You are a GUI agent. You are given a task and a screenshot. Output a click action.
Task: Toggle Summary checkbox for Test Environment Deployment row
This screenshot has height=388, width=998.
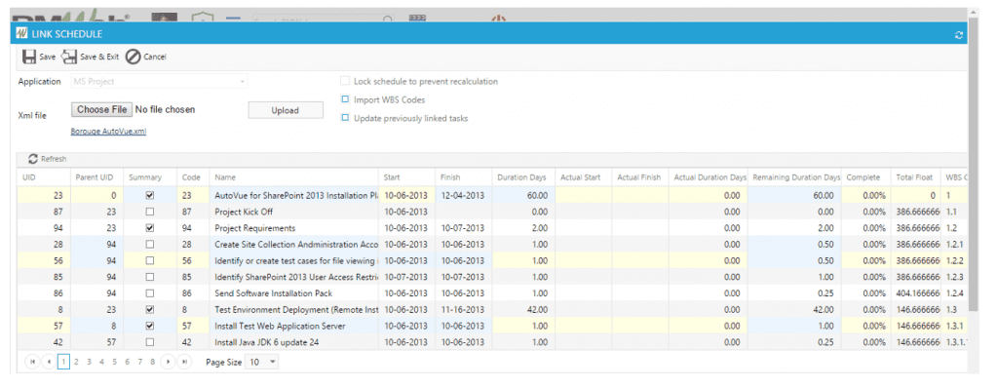click(149, 310)
